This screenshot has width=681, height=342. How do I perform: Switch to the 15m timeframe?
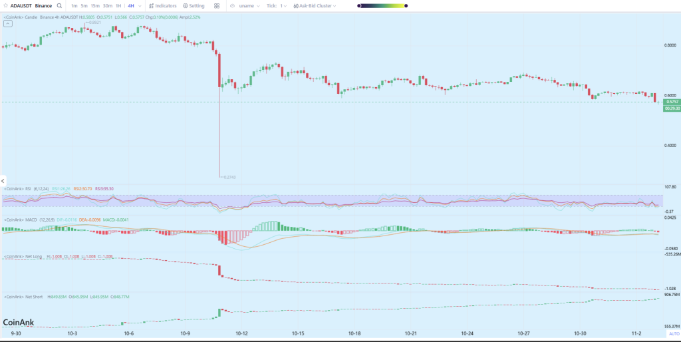95,6
